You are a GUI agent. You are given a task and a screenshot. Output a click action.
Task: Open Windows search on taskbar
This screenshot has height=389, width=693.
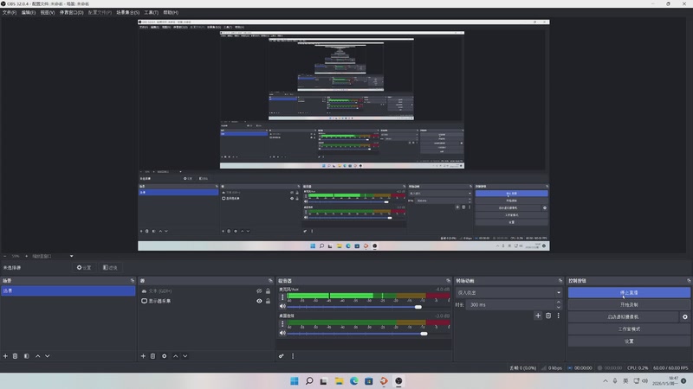click(309, 381)
